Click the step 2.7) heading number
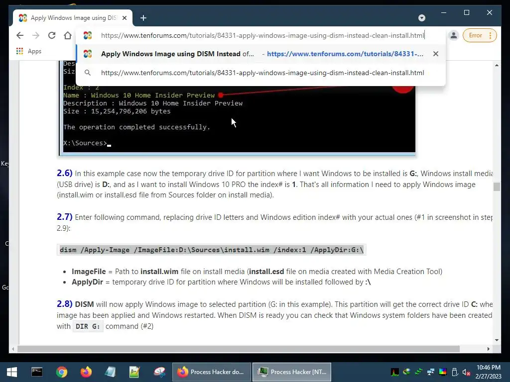Screen dimensions: 510x382 (x=64, y=217)
